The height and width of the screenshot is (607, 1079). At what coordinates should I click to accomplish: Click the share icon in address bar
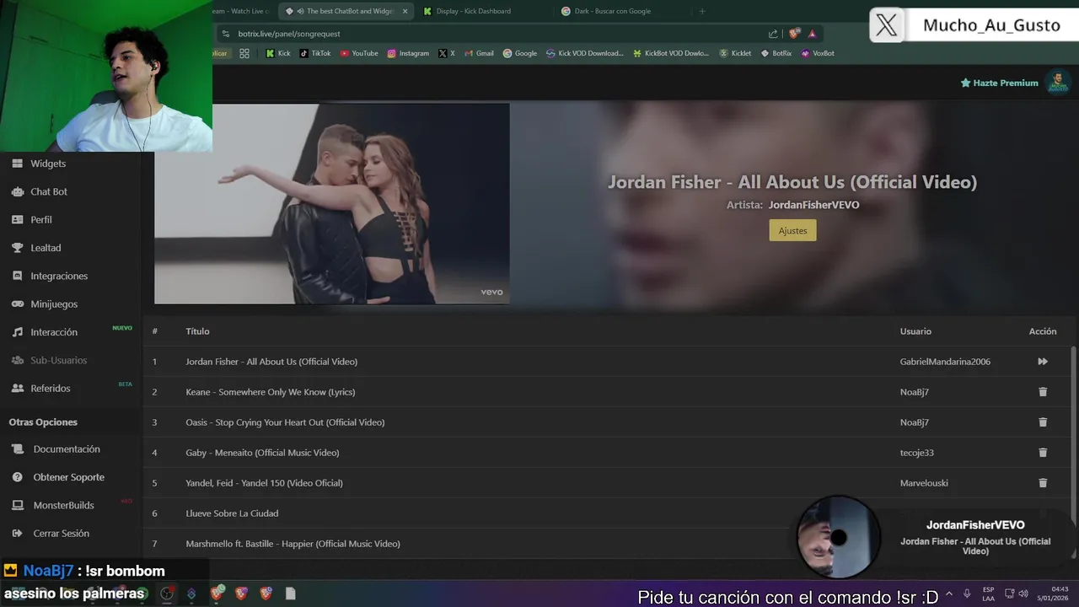coord(773,34)
